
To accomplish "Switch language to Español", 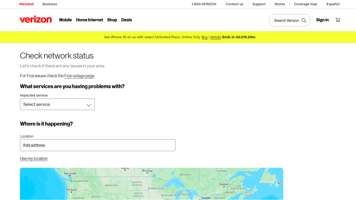I will point(333,4).
